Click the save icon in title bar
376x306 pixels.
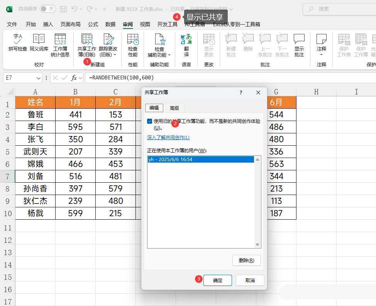(x=63, y=9)
